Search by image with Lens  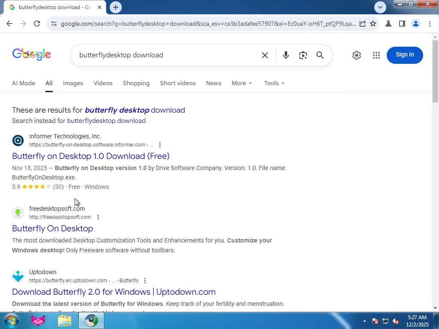[x=303, y=55]
